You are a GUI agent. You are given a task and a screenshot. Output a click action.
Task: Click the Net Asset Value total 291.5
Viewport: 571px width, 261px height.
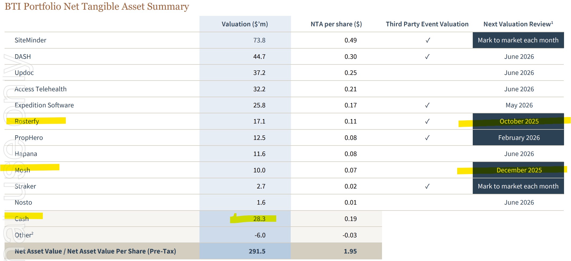click(x=257, y=251)
